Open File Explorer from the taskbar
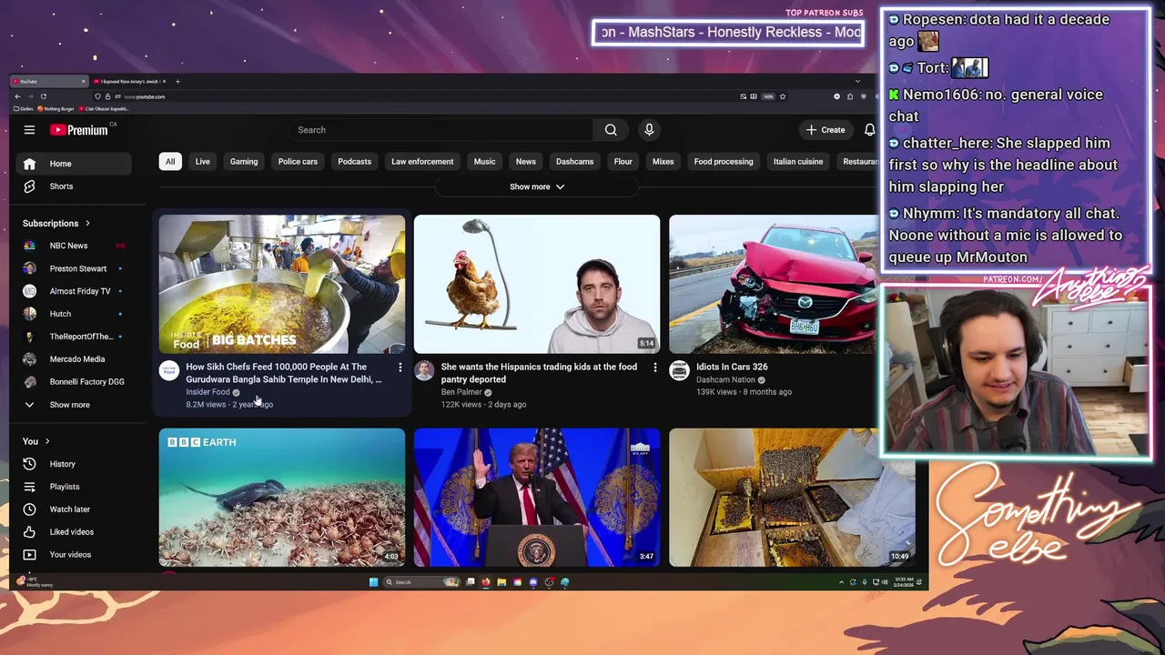 coord(501,582)
